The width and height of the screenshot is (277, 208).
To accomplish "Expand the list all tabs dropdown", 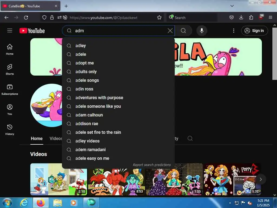I will click(x=232, y=6).
